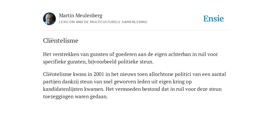
Task: Open Lexicon van de multiculturele samenleving link
Action: pos(103,22)
